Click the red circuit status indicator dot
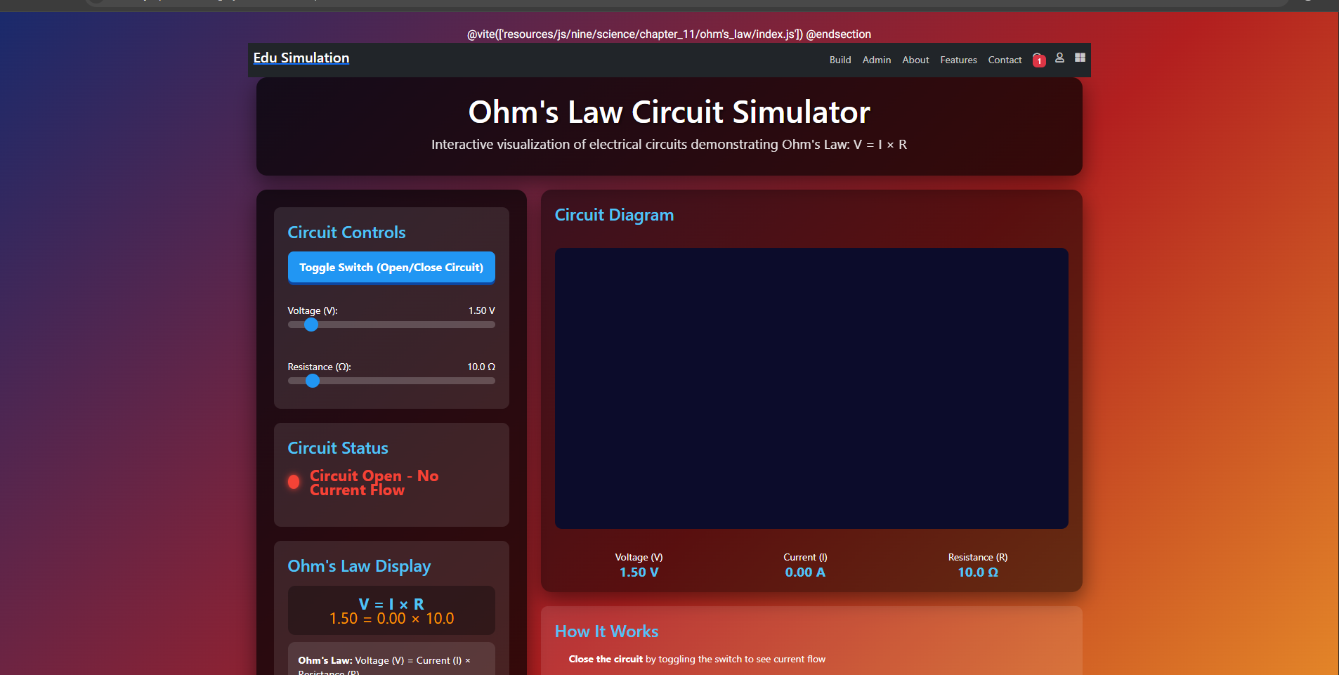 click(x=294, y=482)
